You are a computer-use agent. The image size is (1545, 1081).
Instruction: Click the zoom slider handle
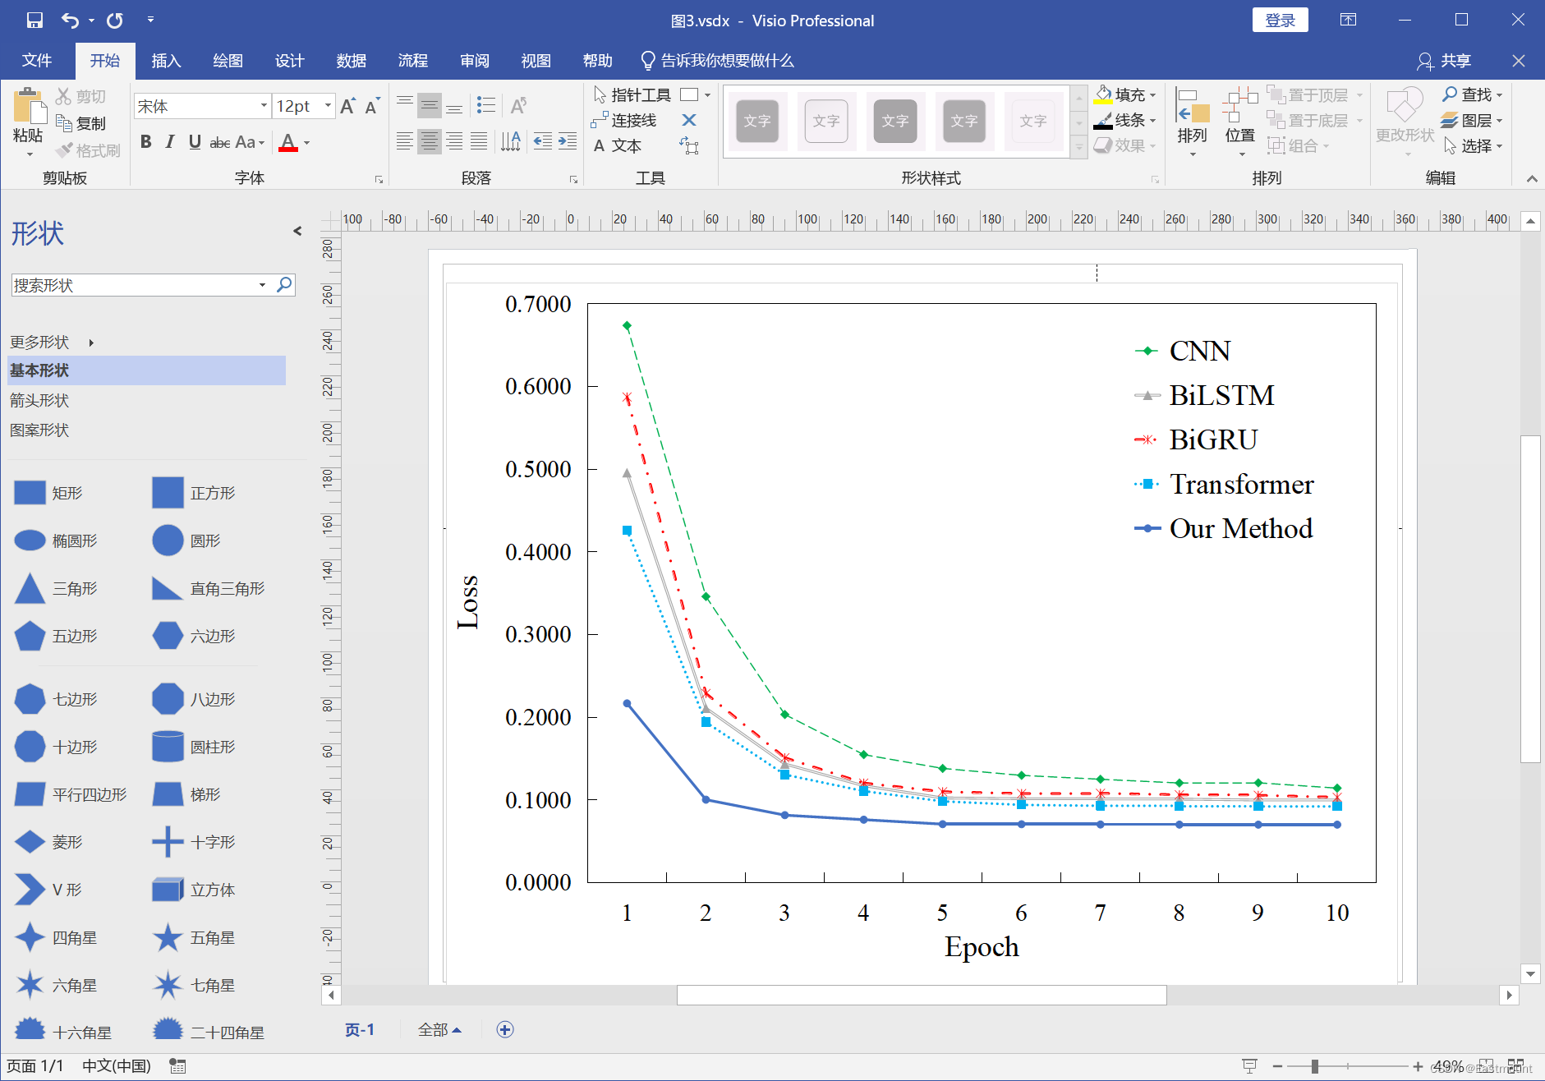click(x=1315, y=1066)
